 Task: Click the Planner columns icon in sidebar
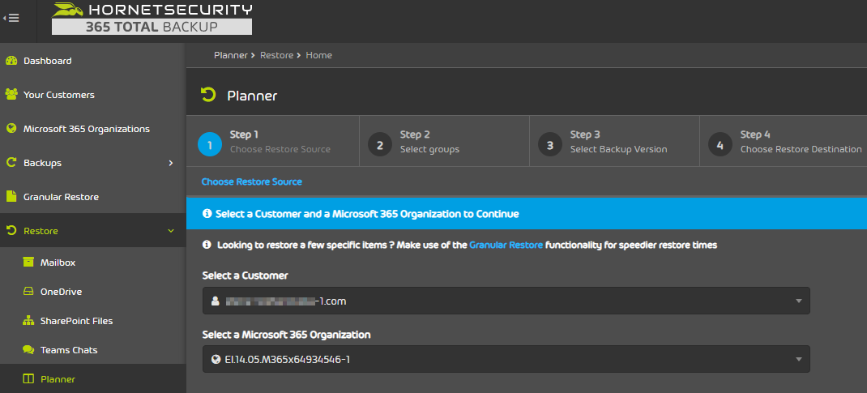(28, 379)
